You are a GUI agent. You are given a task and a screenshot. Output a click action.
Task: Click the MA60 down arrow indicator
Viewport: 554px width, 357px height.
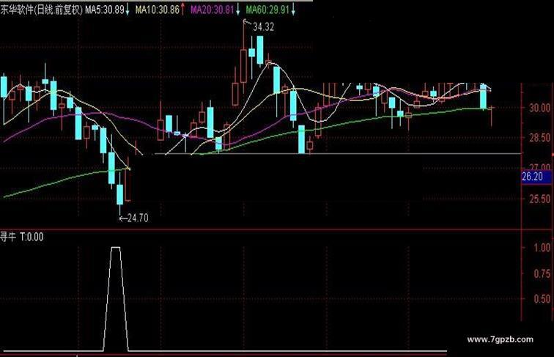tap(293, 10)
